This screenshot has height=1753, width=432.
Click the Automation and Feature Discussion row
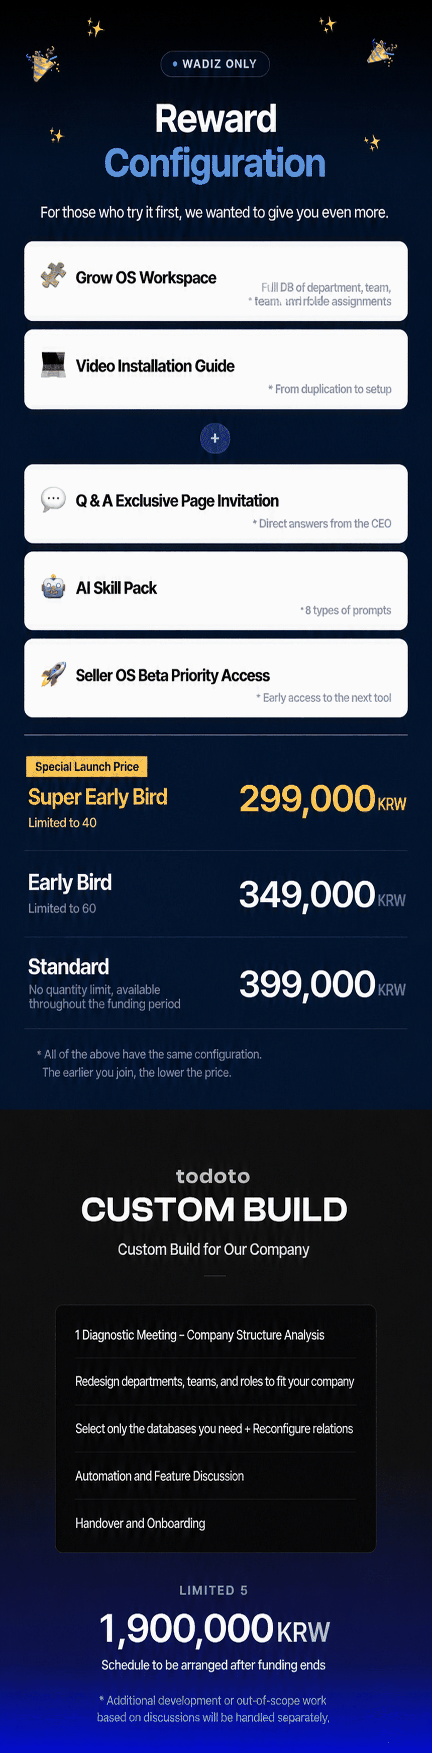tap(215, 1475)
